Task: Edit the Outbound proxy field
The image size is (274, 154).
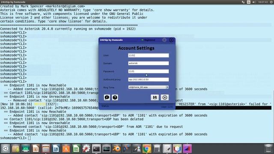Action: 149,80
